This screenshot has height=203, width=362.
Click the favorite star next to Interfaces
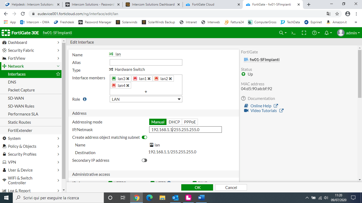[x=58, y=74]
